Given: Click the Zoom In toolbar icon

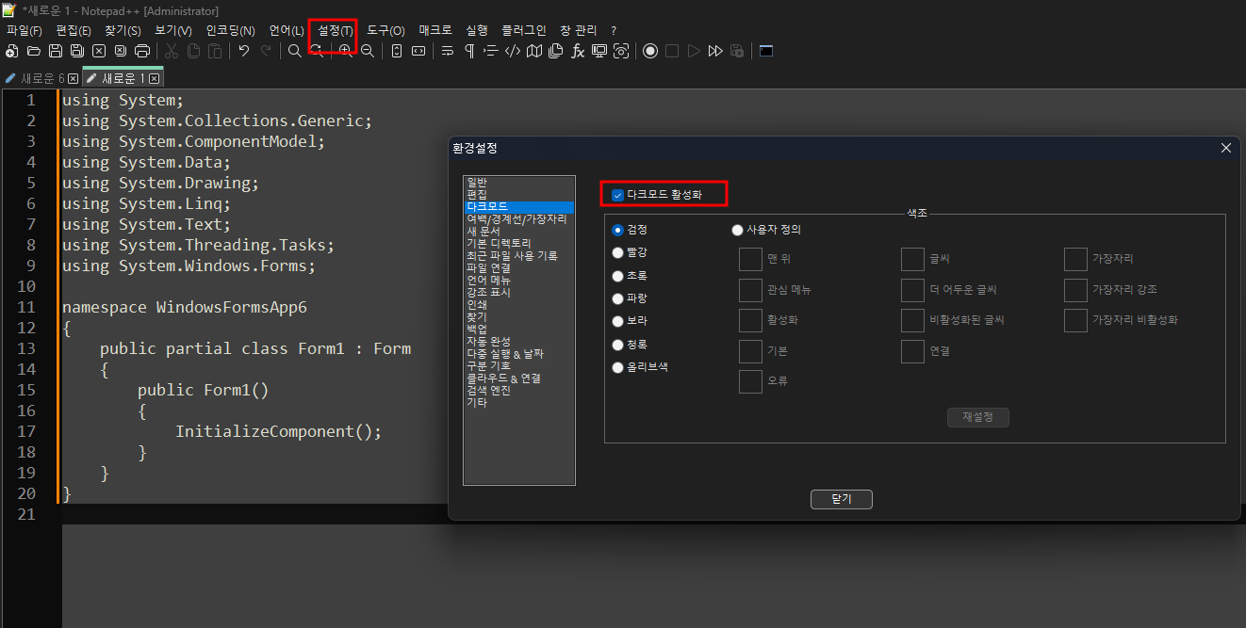Looking at the screenshot, I should [345, 51].
